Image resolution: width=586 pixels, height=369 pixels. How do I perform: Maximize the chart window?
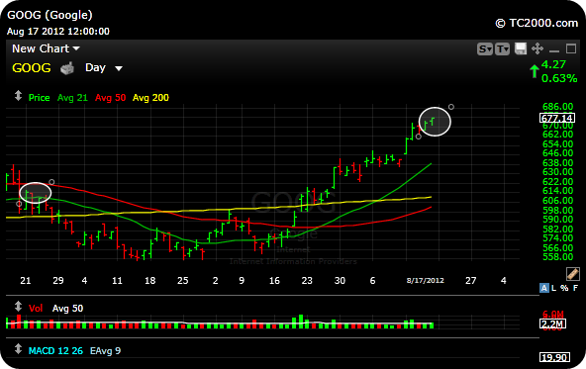click(571, 48)
